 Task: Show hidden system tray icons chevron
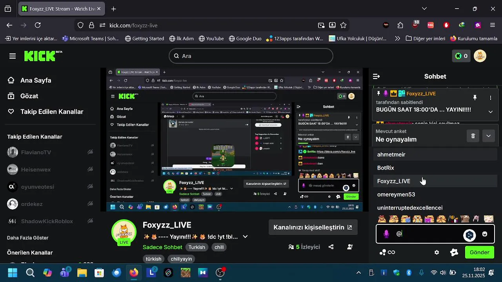358,273
